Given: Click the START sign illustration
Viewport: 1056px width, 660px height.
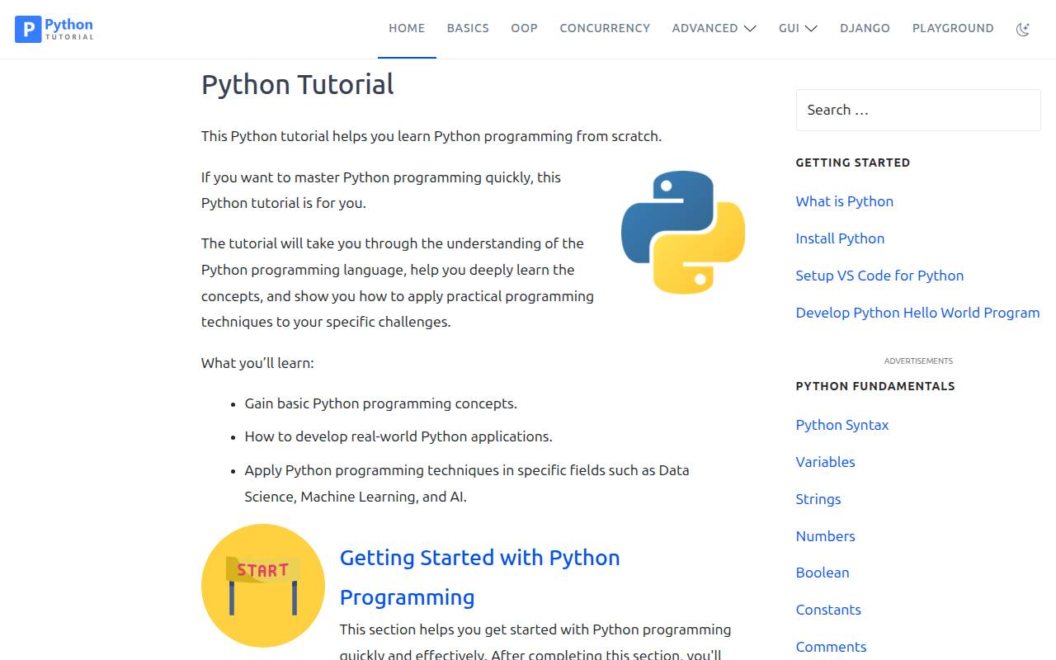Looking at the screenshot, I should (263, 586).
